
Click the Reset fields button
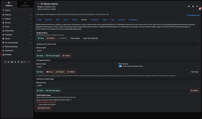75,38
